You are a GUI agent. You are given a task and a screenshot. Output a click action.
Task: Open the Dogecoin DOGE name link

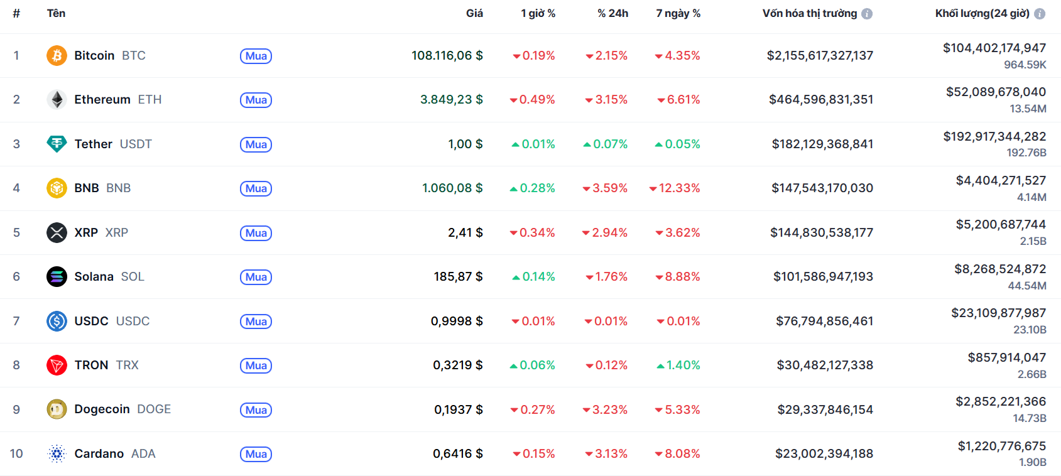click(x=122, y=409)
